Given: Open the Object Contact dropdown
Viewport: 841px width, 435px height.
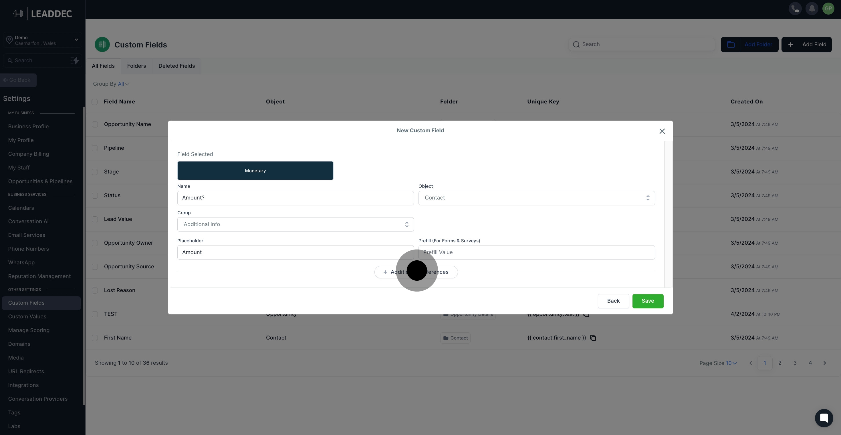Looking at the screenshot, I should click(x=536, y=198).
